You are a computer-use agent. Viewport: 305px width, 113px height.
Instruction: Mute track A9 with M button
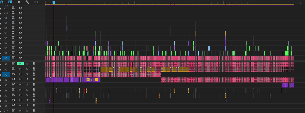click(20, 106)
